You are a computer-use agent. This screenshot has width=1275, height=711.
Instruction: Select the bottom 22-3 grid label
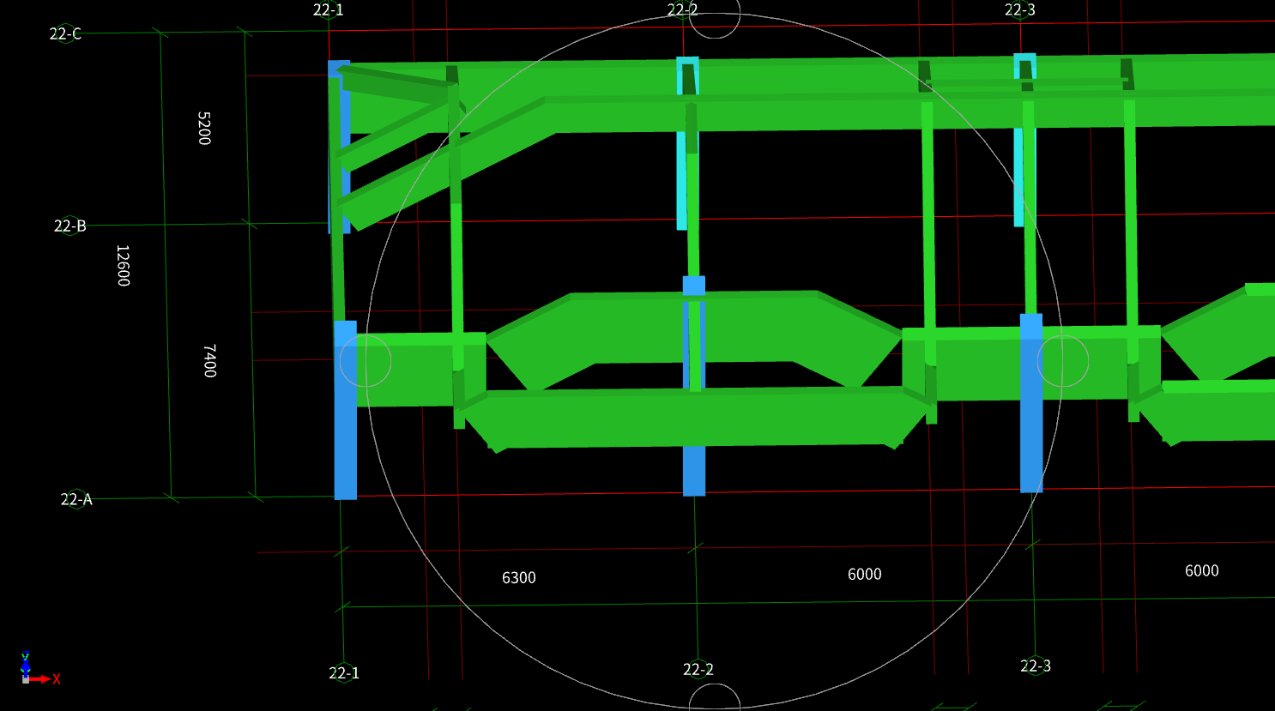[x=1035, y=666]
